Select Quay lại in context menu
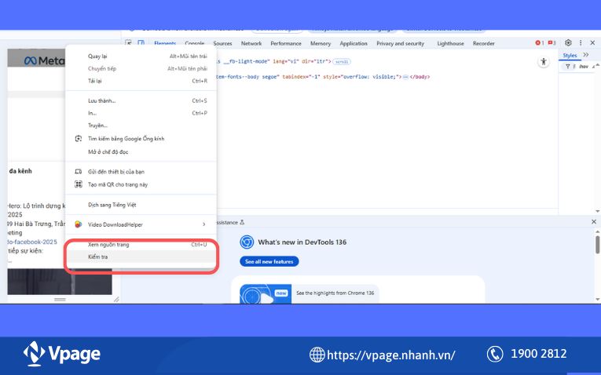This screenshot has width=601, height=375. click(141, 56)
